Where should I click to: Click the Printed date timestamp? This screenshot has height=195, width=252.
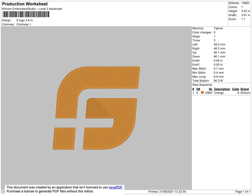pos(167,192)
